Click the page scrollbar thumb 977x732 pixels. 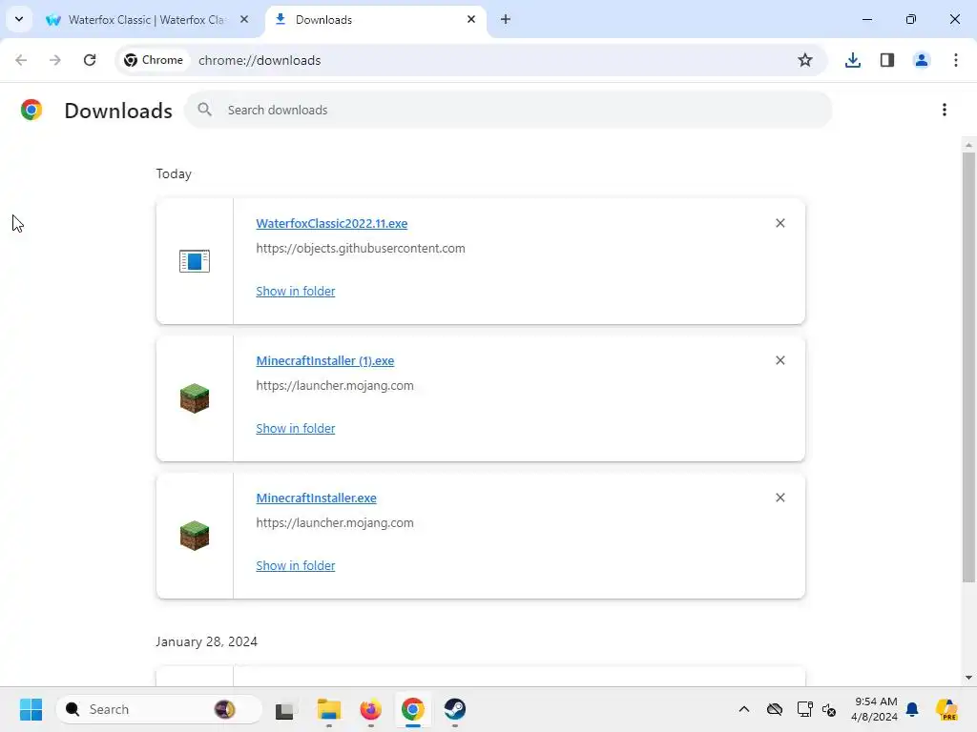pyautogui.click(x=968, y=367)
